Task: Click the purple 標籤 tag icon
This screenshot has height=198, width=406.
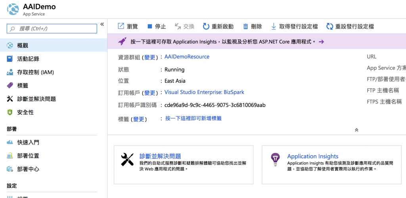Action: [x=10, y=86]
